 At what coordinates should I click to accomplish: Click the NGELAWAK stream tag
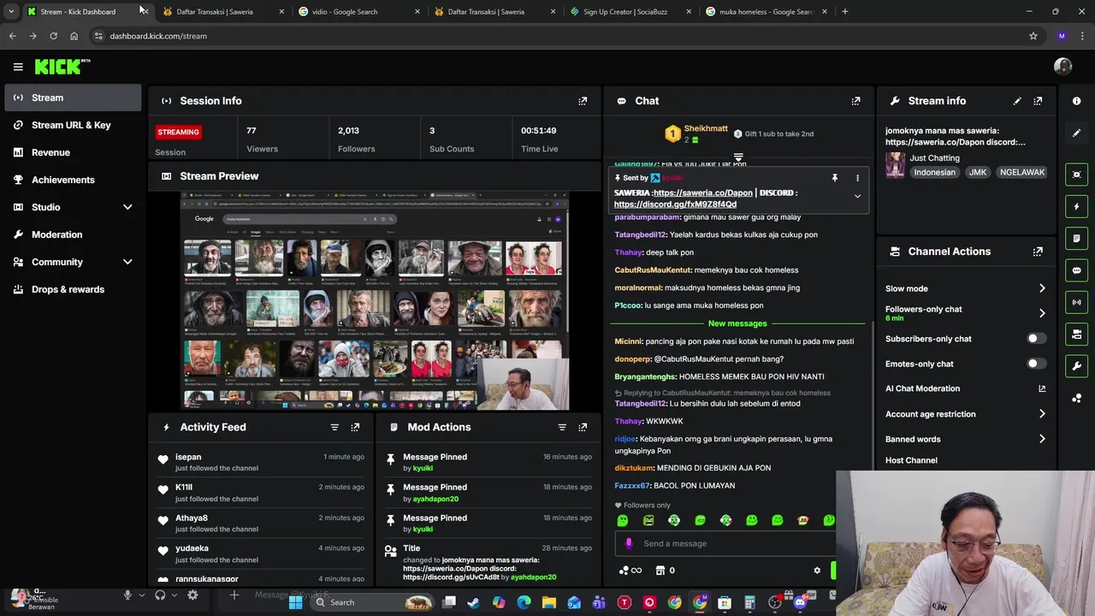[x=1022, y=172]
